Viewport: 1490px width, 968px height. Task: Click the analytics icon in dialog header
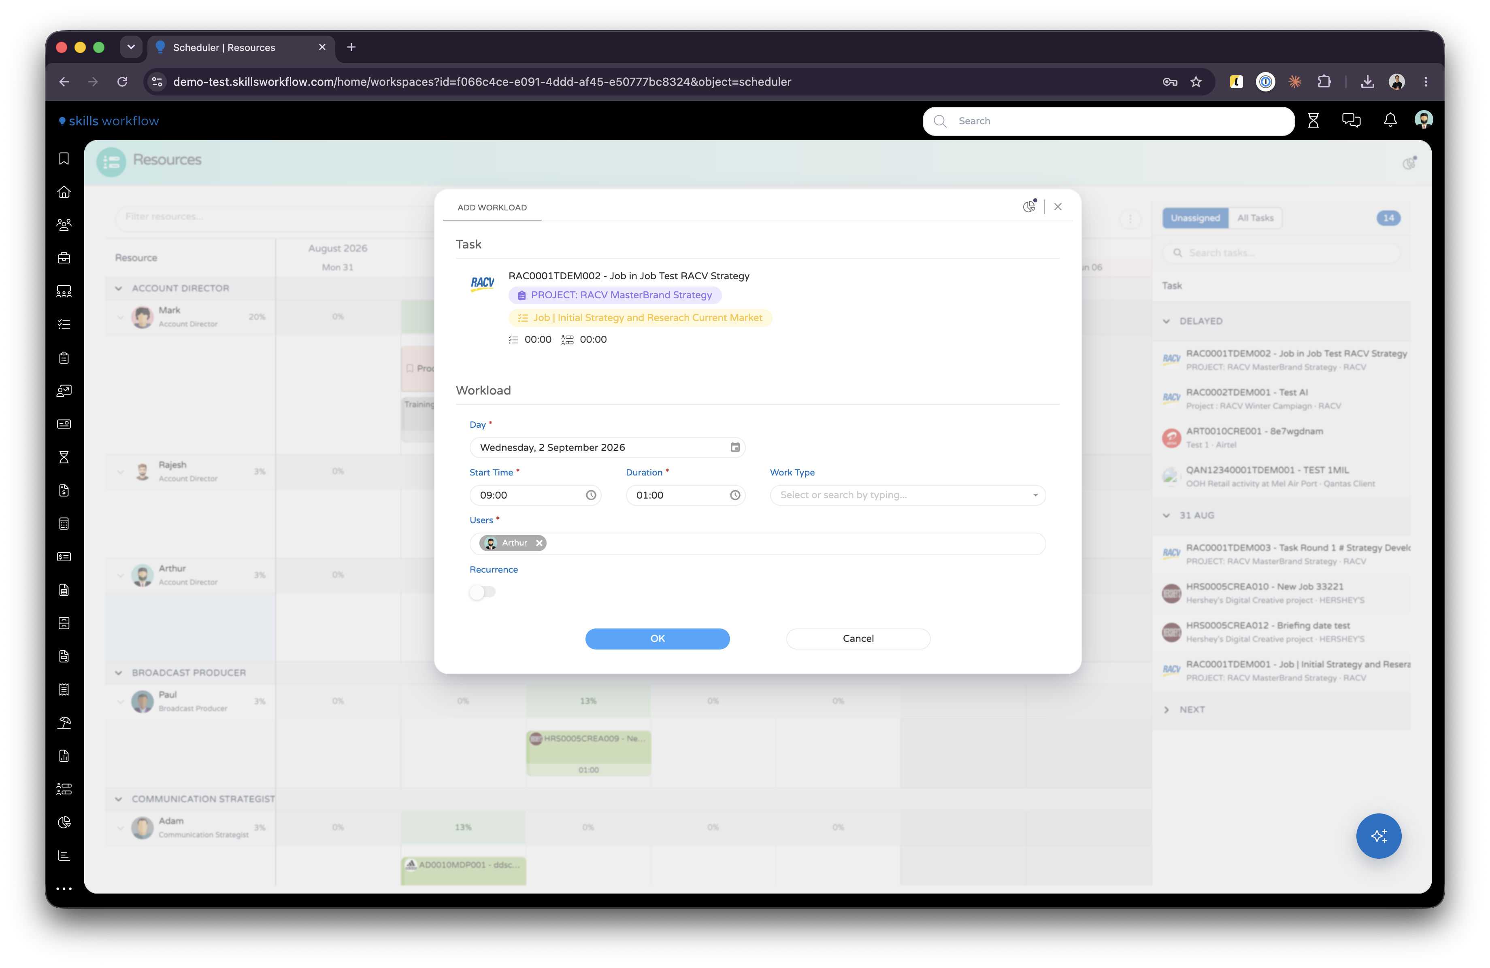[x=1029, y=206]
